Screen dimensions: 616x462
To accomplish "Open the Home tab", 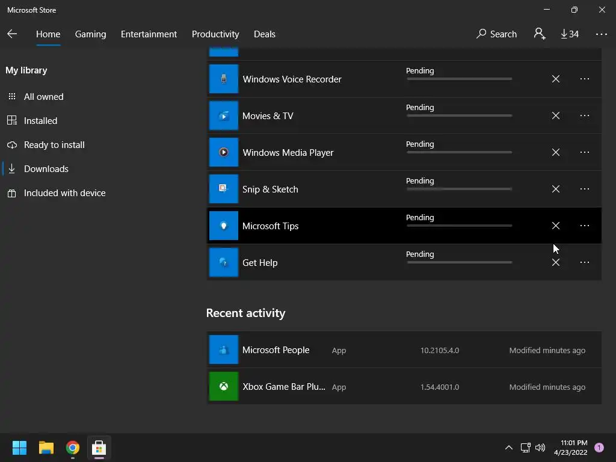I will [x=48, y=34].
